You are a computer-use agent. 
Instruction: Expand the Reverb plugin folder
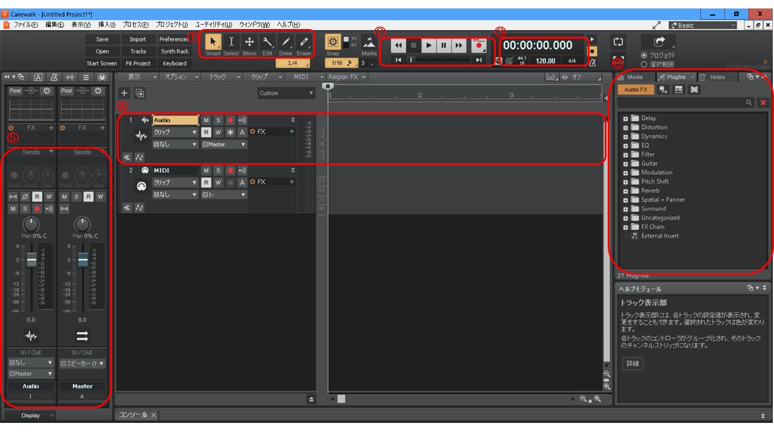click(626, 191)
